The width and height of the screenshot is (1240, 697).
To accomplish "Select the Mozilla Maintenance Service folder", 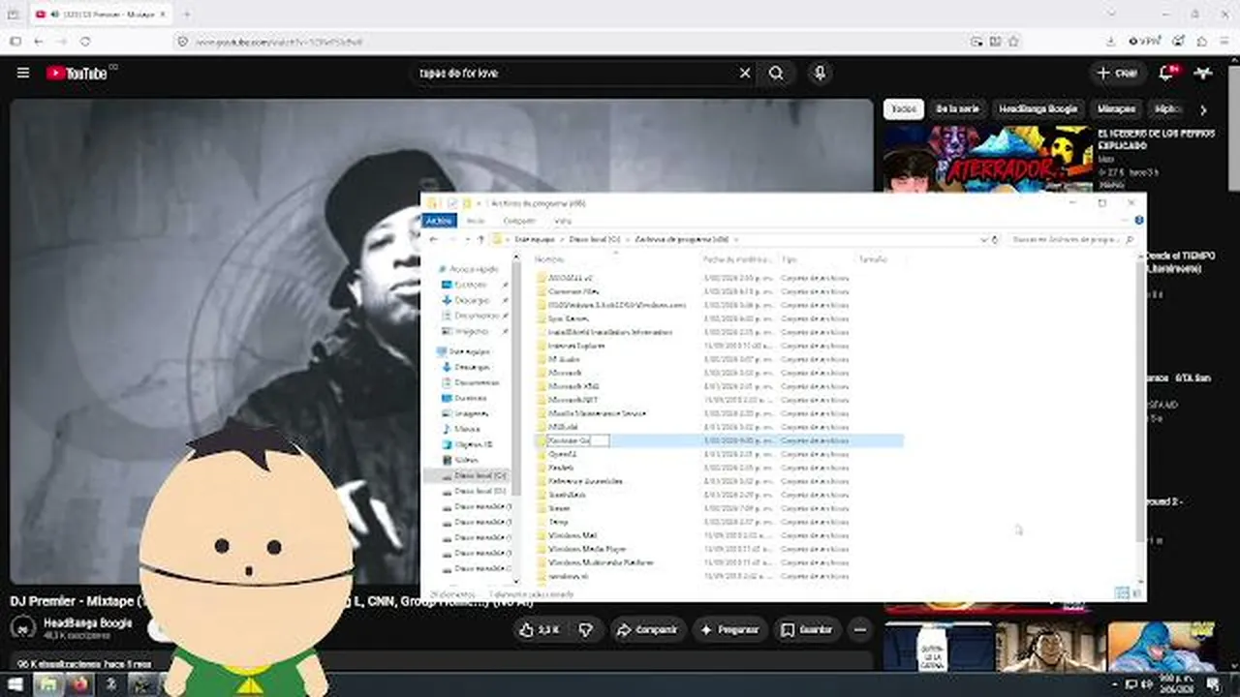I will (597, 413).
